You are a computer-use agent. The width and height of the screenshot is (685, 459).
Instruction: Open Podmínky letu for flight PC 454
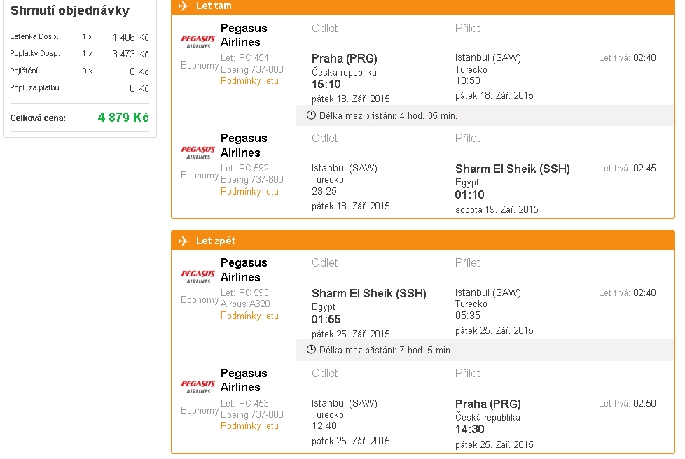click(x=249, y=81)
